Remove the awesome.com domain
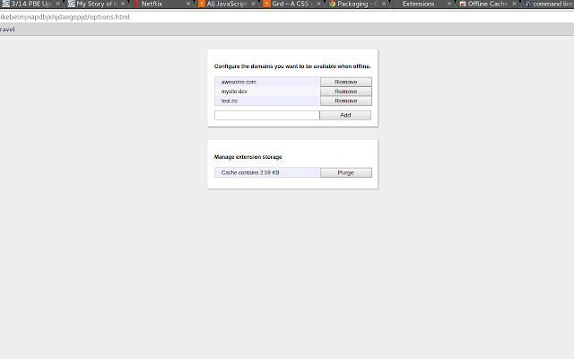The image size is (574, 359). coord(346,82)
